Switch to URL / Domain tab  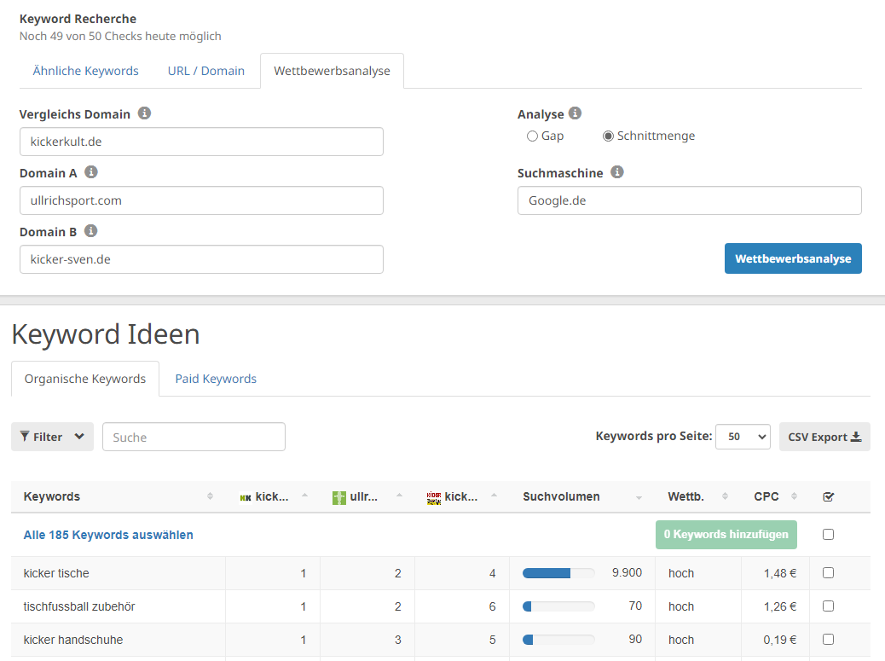point(206,71)
